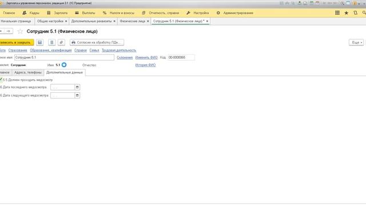The width and height of the screenshot is (366, 205).
Task: Click the orange info icon in title bar
Action: pyautogui.click(x=355, y=3)
